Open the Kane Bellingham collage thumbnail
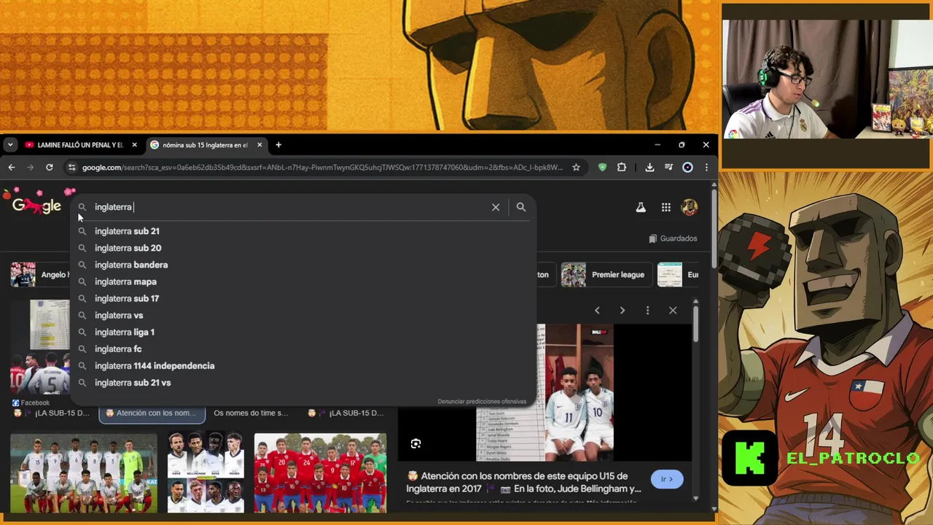Viewport: 933px width, 525px height. (206, 473)
